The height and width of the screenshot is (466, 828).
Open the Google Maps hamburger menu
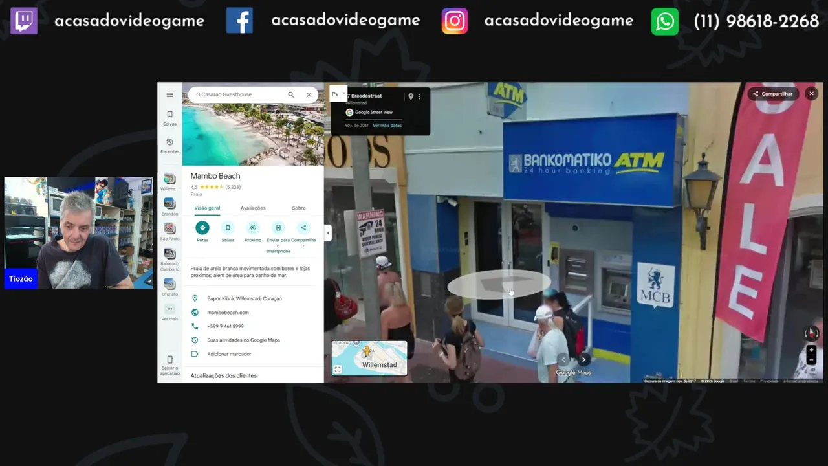169,94
